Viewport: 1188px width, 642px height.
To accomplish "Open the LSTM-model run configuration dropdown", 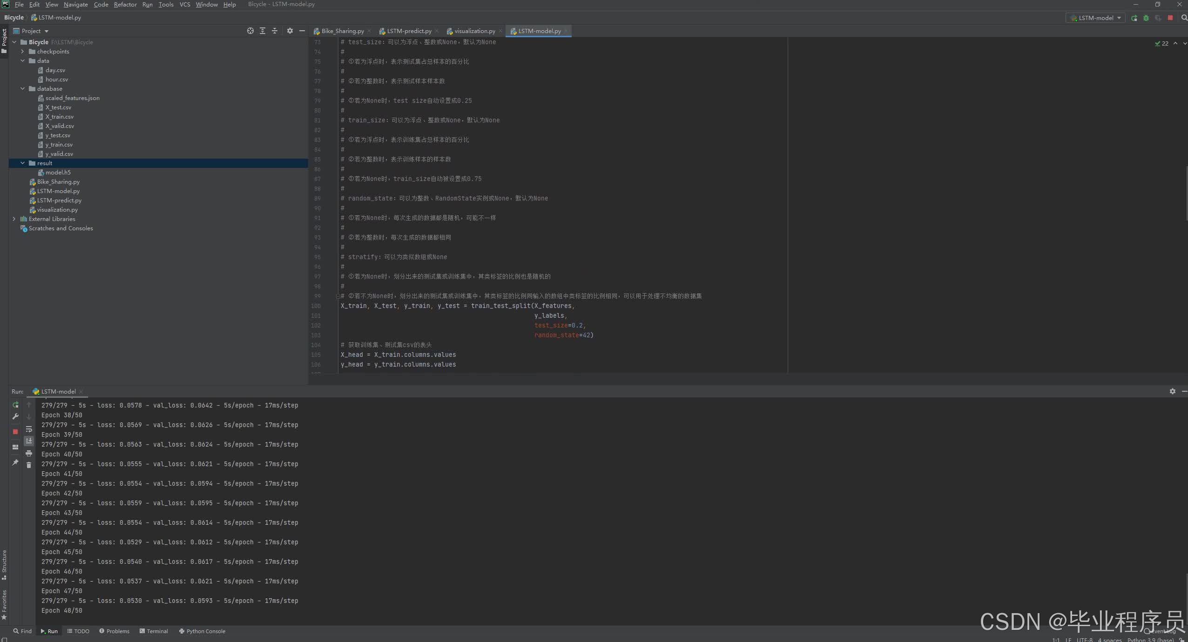I will pos(1096,18).
